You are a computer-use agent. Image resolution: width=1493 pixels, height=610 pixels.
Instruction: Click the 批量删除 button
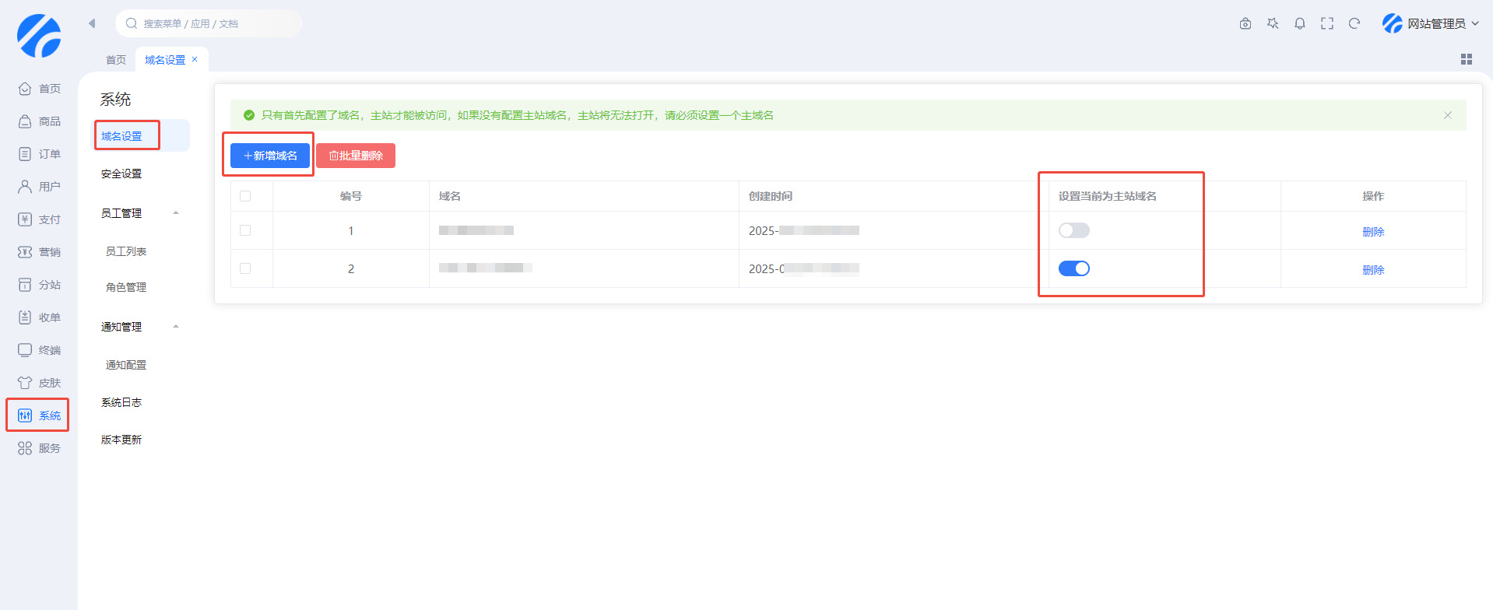[x=356, y=156]
